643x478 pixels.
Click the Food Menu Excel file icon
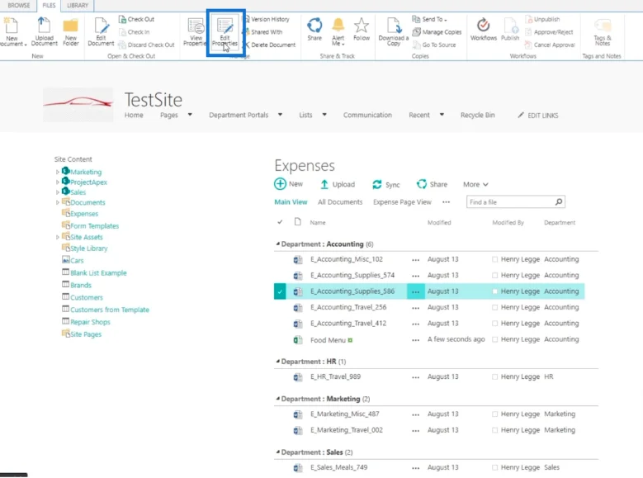pos(298,340)
